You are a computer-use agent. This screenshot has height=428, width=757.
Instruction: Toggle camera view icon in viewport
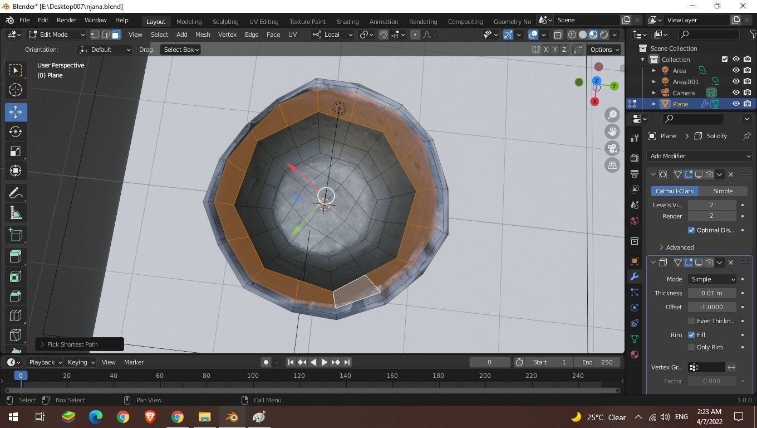[x=612, y=148]
